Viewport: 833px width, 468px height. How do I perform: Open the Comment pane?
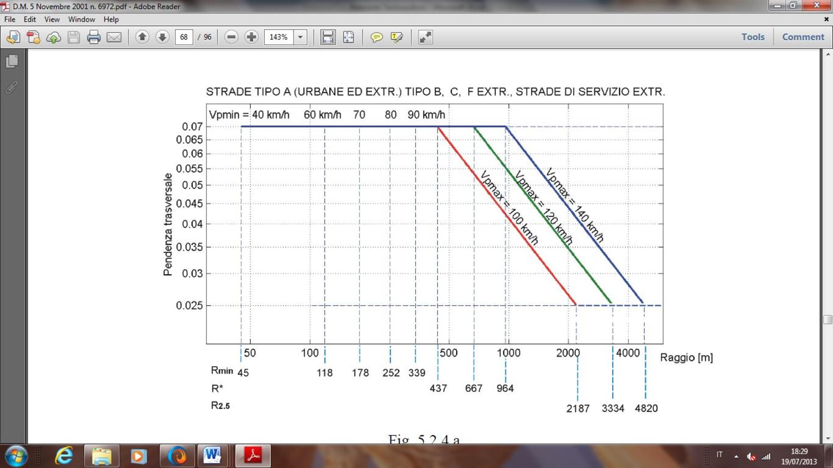803,37
